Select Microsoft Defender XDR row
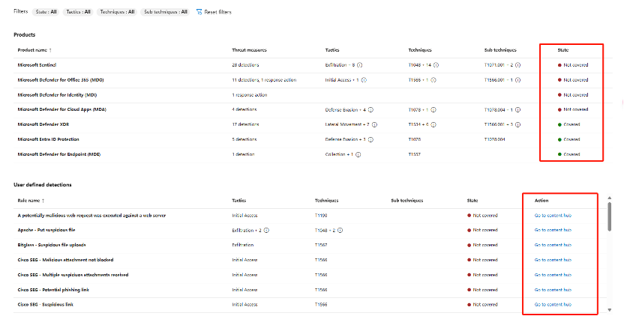Image resolution: width=624 pixels, height=319 pixels. point(313,125)
